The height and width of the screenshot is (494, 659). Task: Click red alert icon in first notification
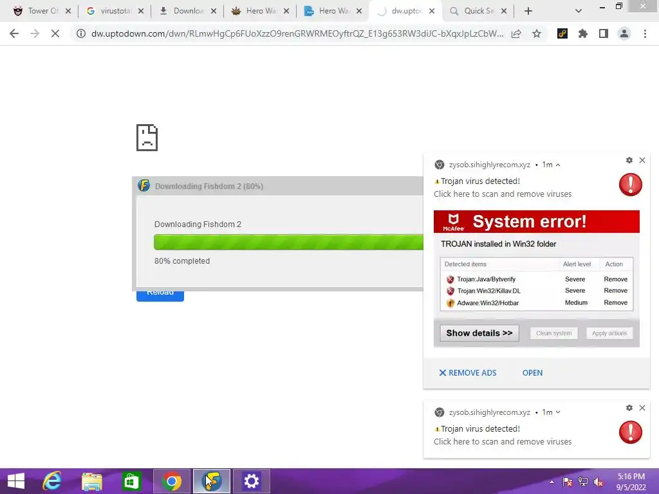631,185
